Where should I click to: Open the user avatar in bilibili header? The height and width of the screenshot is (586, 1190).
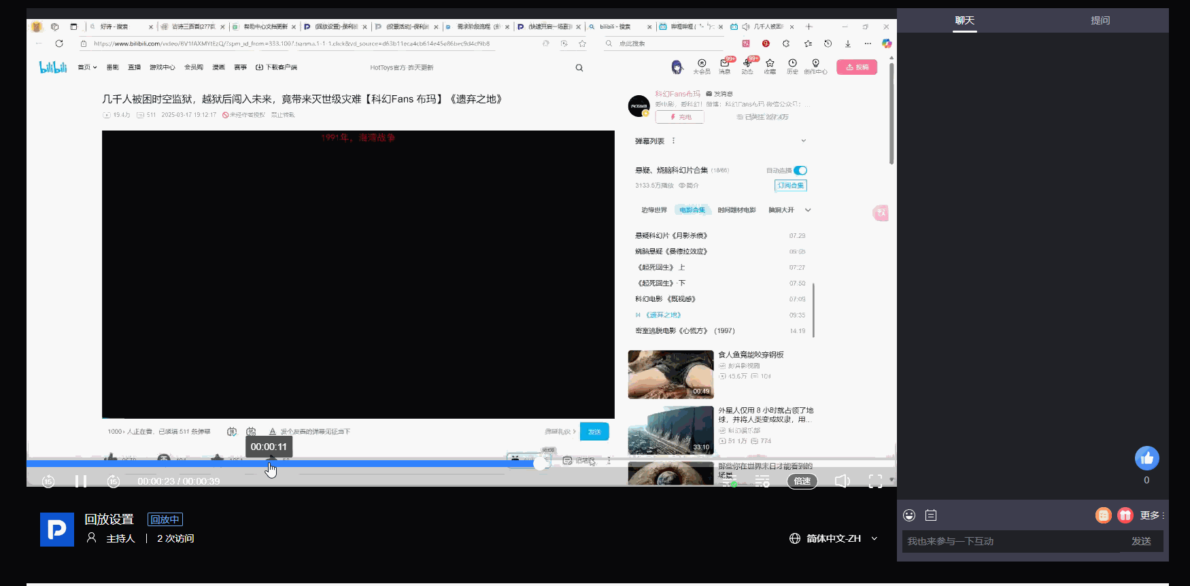(x=677, y=67)
